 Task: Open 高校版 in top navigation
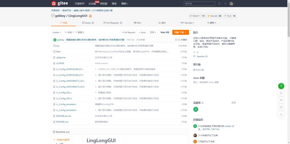click(104, 4)
